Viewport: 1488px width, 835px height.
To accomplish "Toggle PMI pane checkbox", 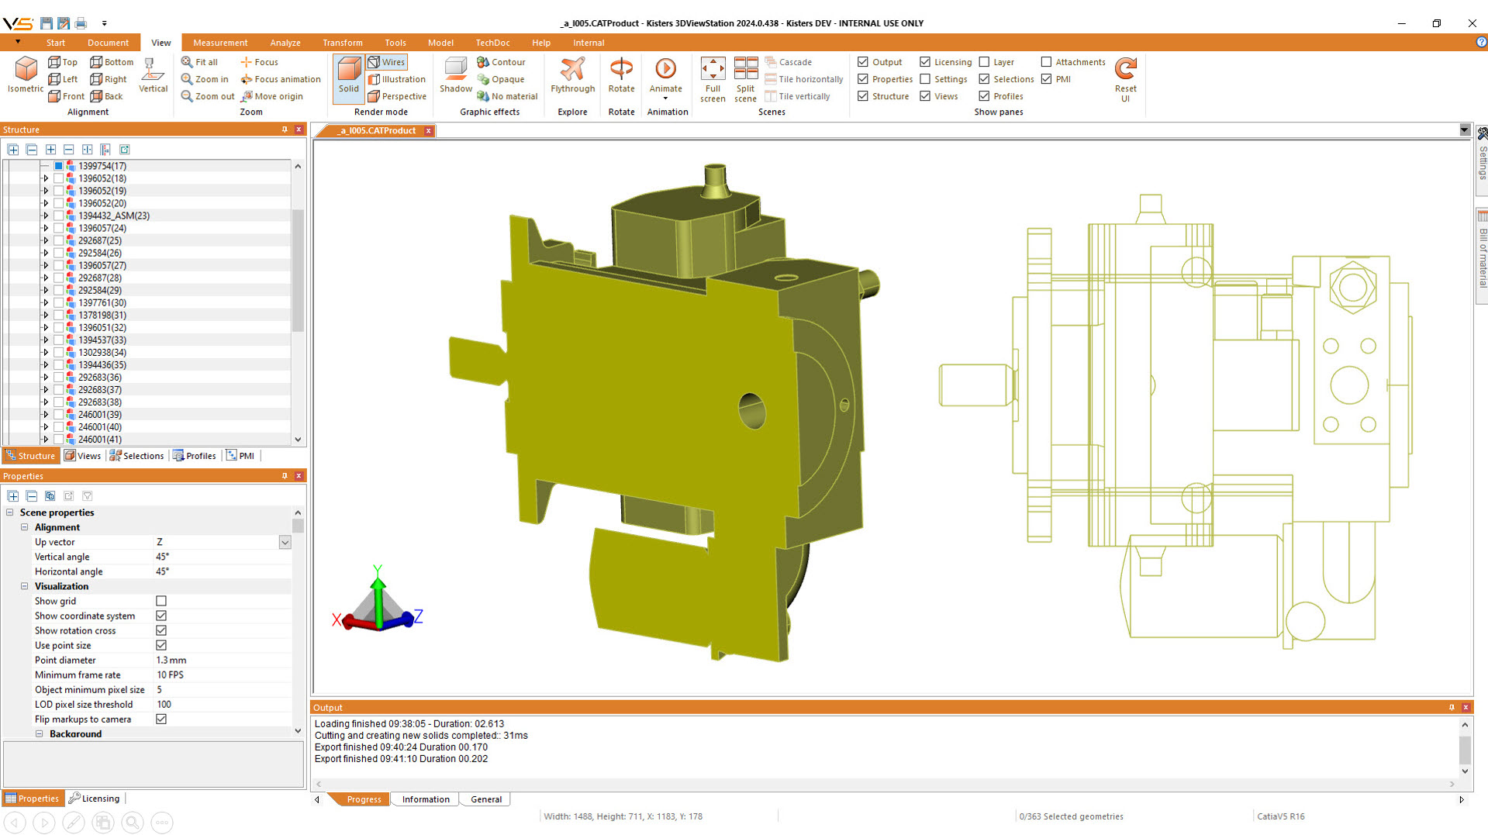I will (x=1046, y=79).
